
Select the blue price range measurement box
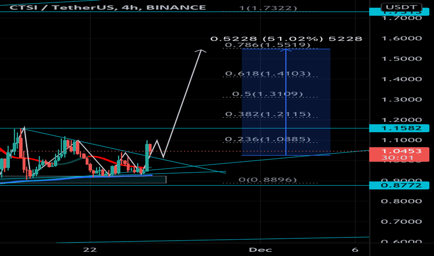point(286,102)
